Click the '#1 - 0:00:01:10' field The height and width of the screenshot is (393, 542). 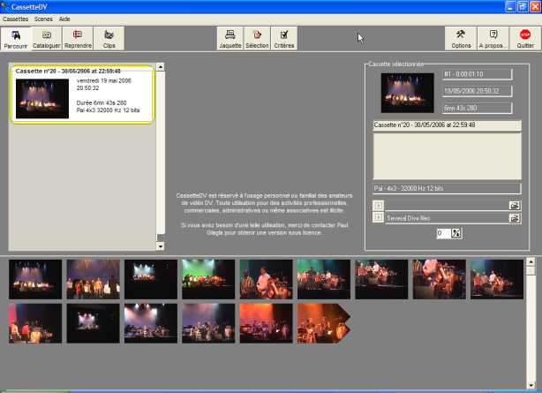pos(477,74)
